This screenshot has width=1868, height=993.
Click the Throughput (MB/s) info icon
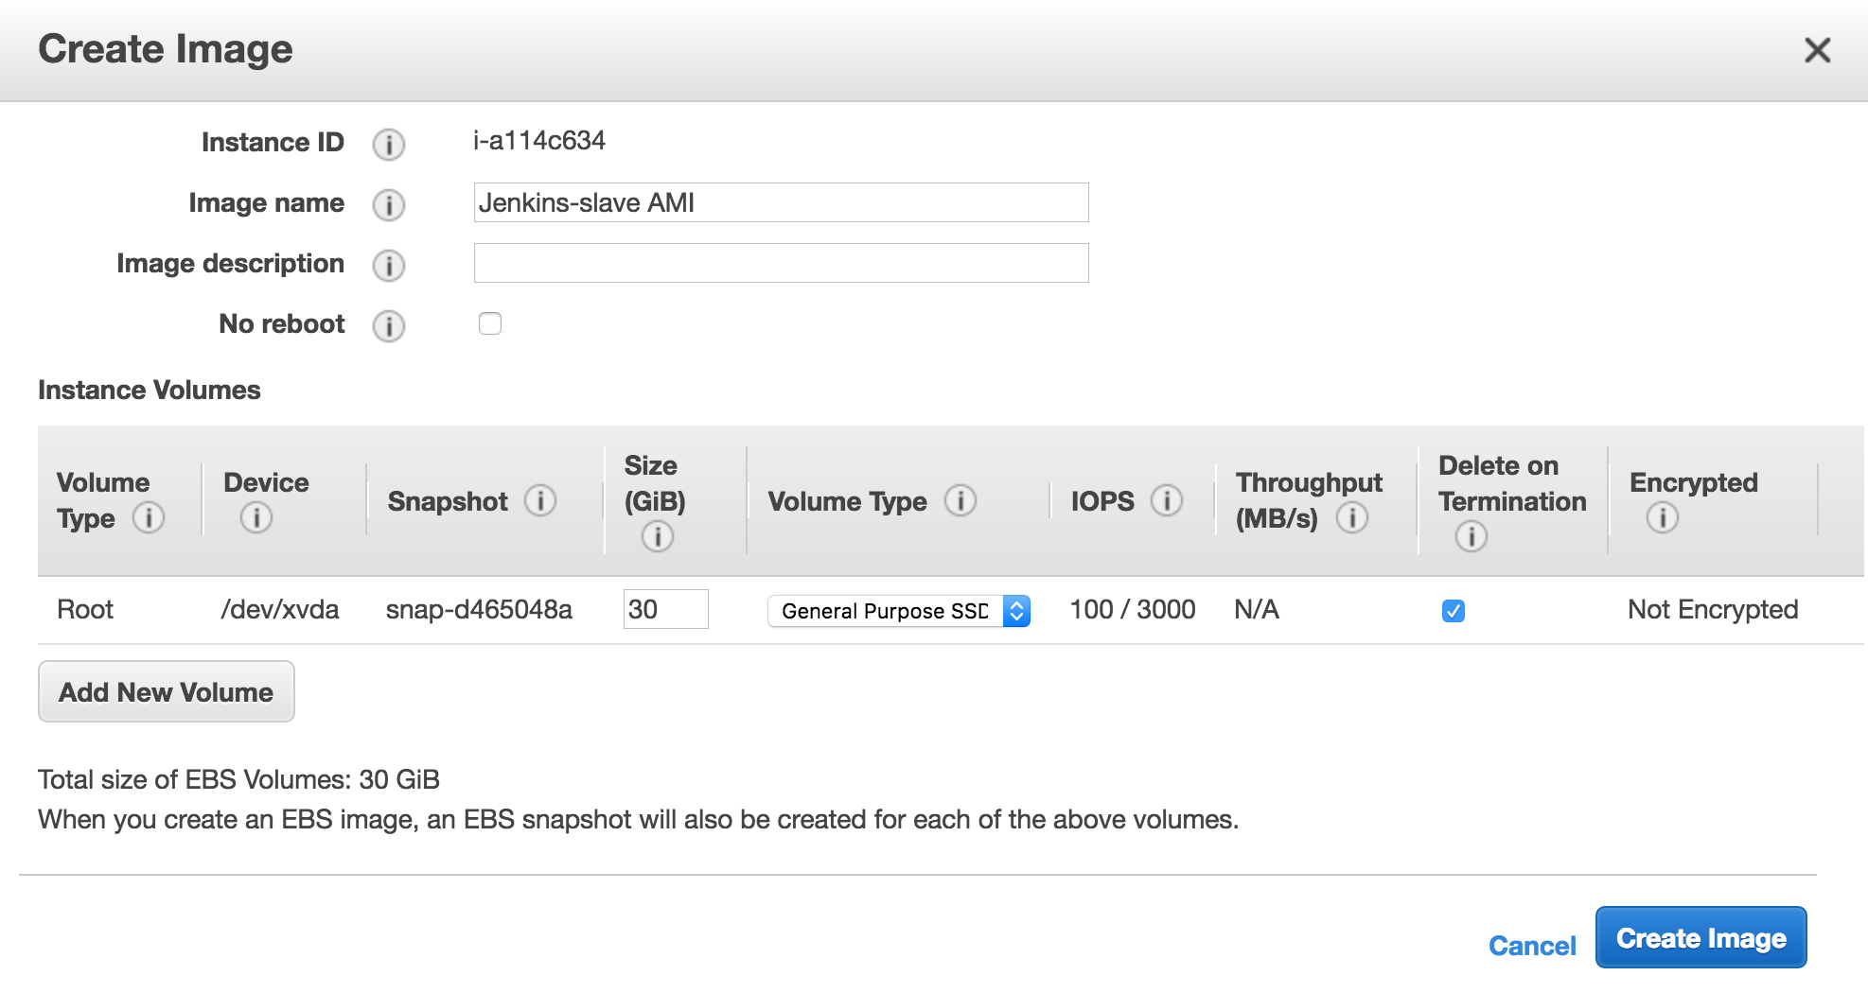(1351, 517)
